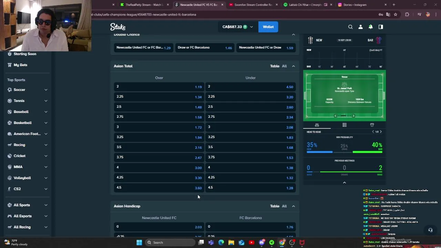Go to next head-to-head page
441x248 pixels.
pyautogui.click(x=381, y=132)
